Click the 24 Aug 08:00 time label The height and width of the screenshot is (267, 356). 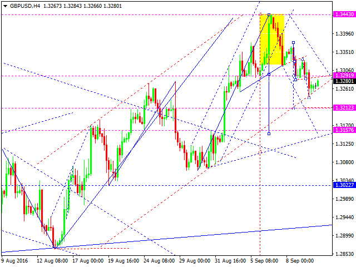tap(159, 261)
